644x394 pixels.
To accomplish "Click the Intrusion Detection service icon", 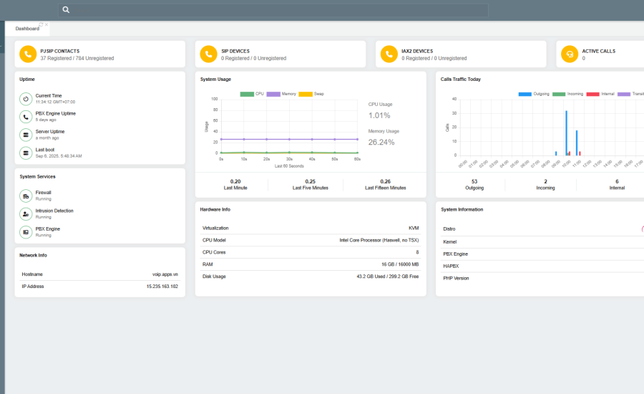I will coord(26,213).
